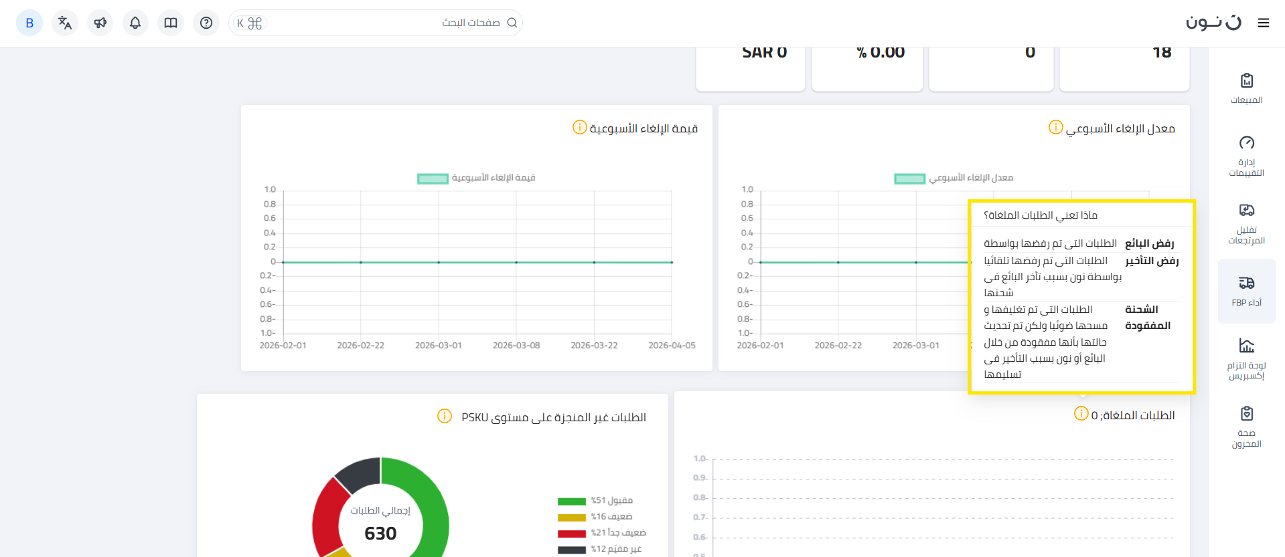This screenshot has width=1285, height=557.
Task: Click the page search input field
Action: 382,23
